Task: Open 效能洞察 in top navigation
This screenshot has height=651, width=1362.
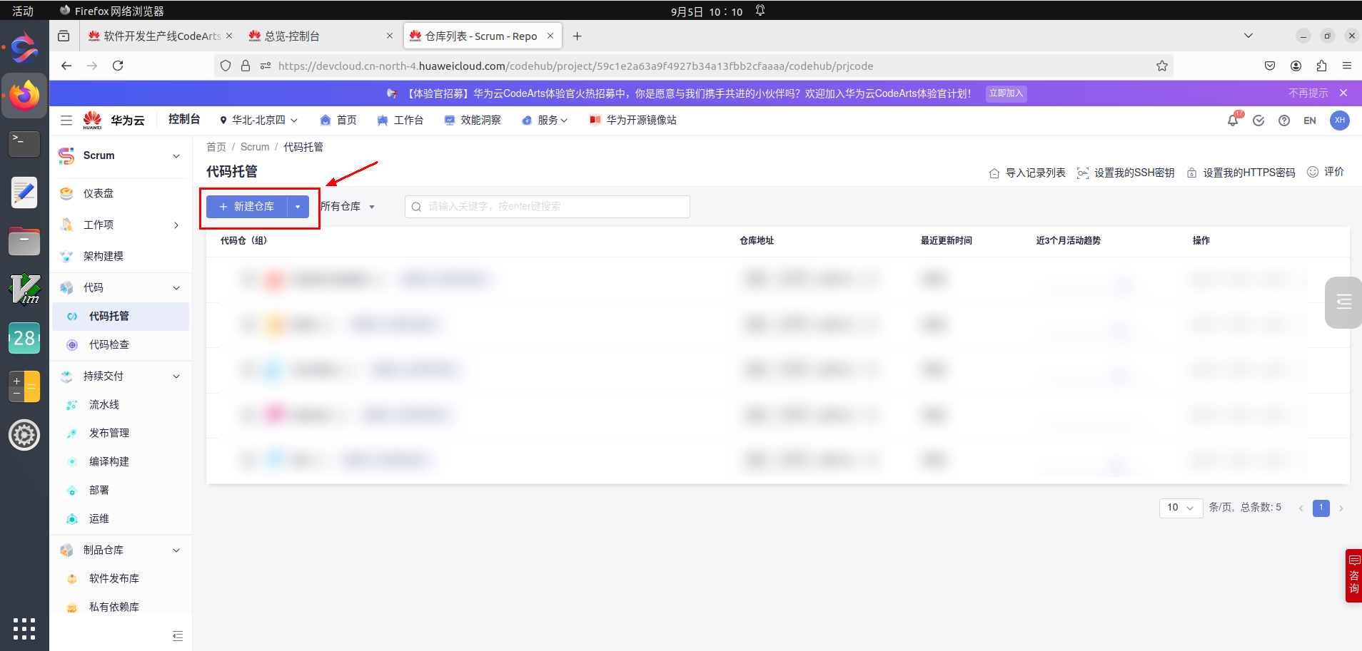Action: pos(473,121)
